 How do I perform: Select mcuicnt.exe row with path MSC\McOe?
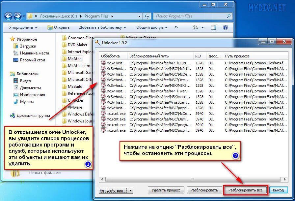tap(194, 114)
